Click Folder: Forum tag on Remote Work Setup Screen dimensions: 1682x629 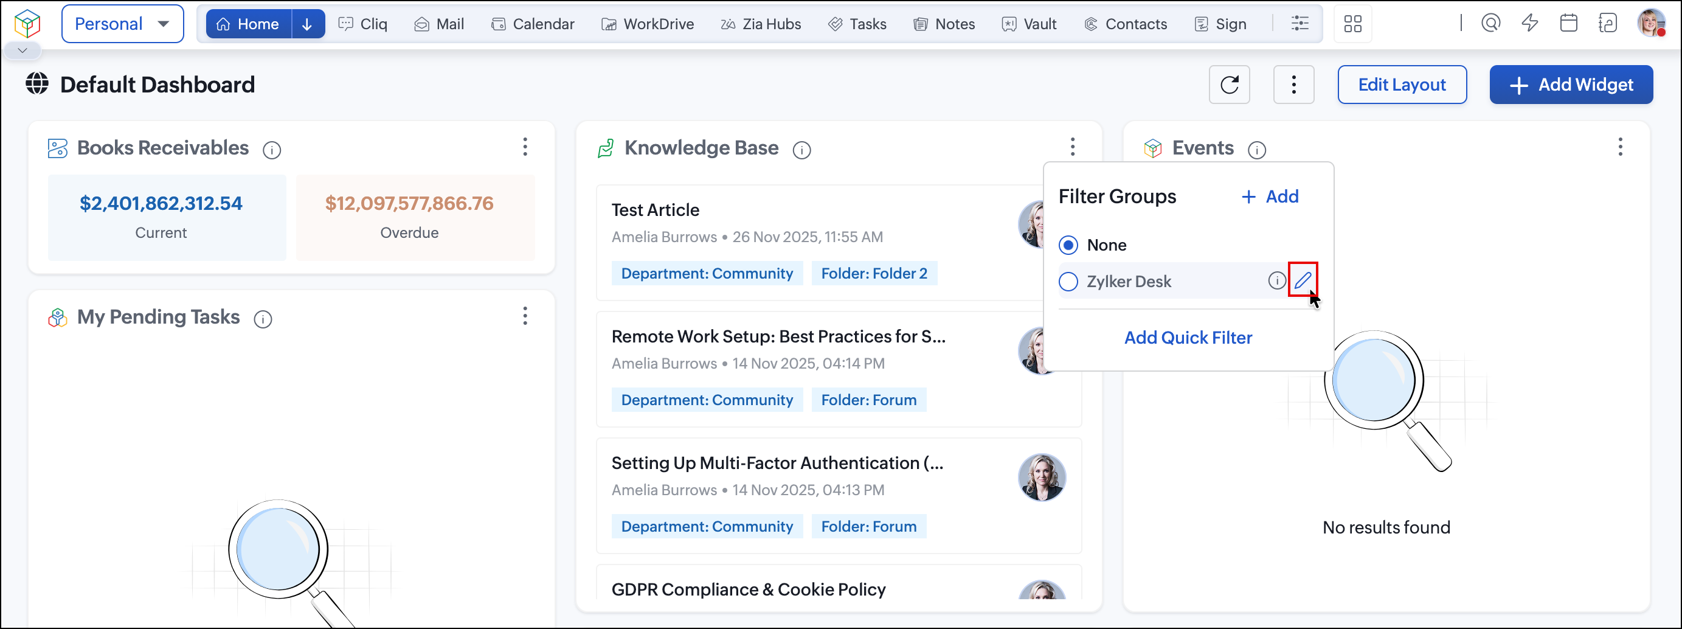869,400
